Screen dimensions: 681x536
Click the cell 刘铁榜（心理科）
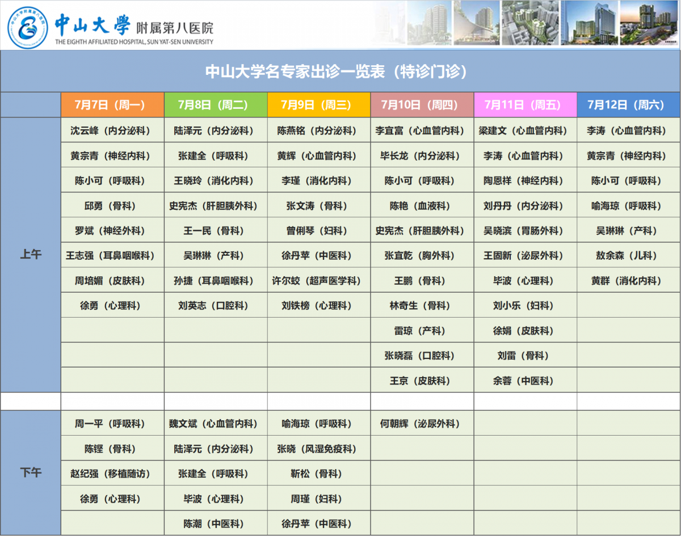click(x=319, y=305)
